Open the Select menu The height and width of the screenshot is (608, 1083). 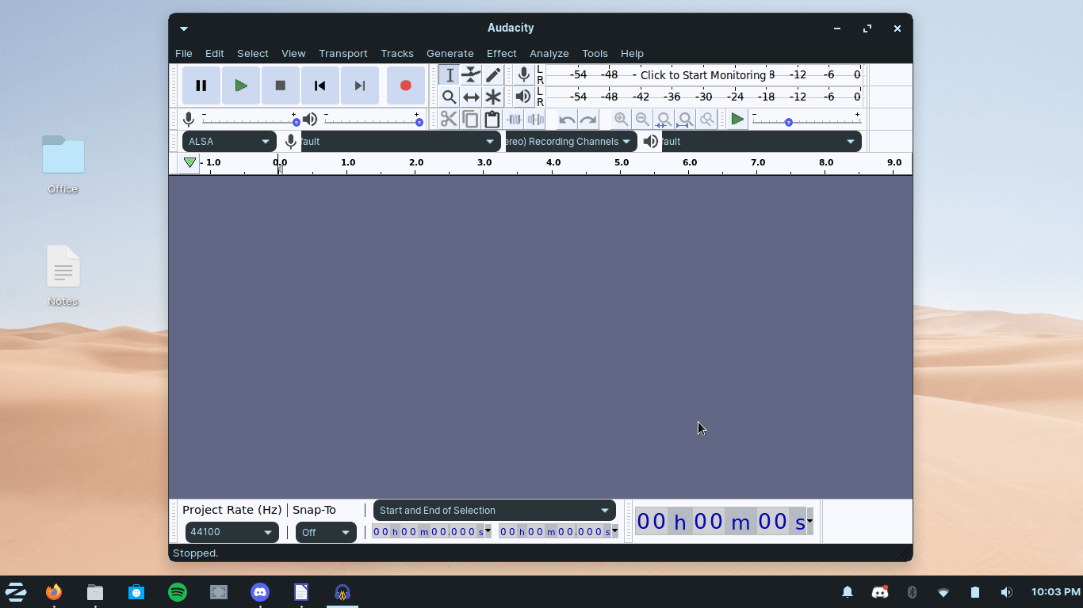point(253,54)
